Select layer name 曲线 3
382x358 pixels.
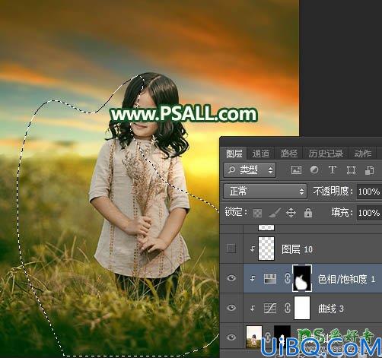[331, 309]
